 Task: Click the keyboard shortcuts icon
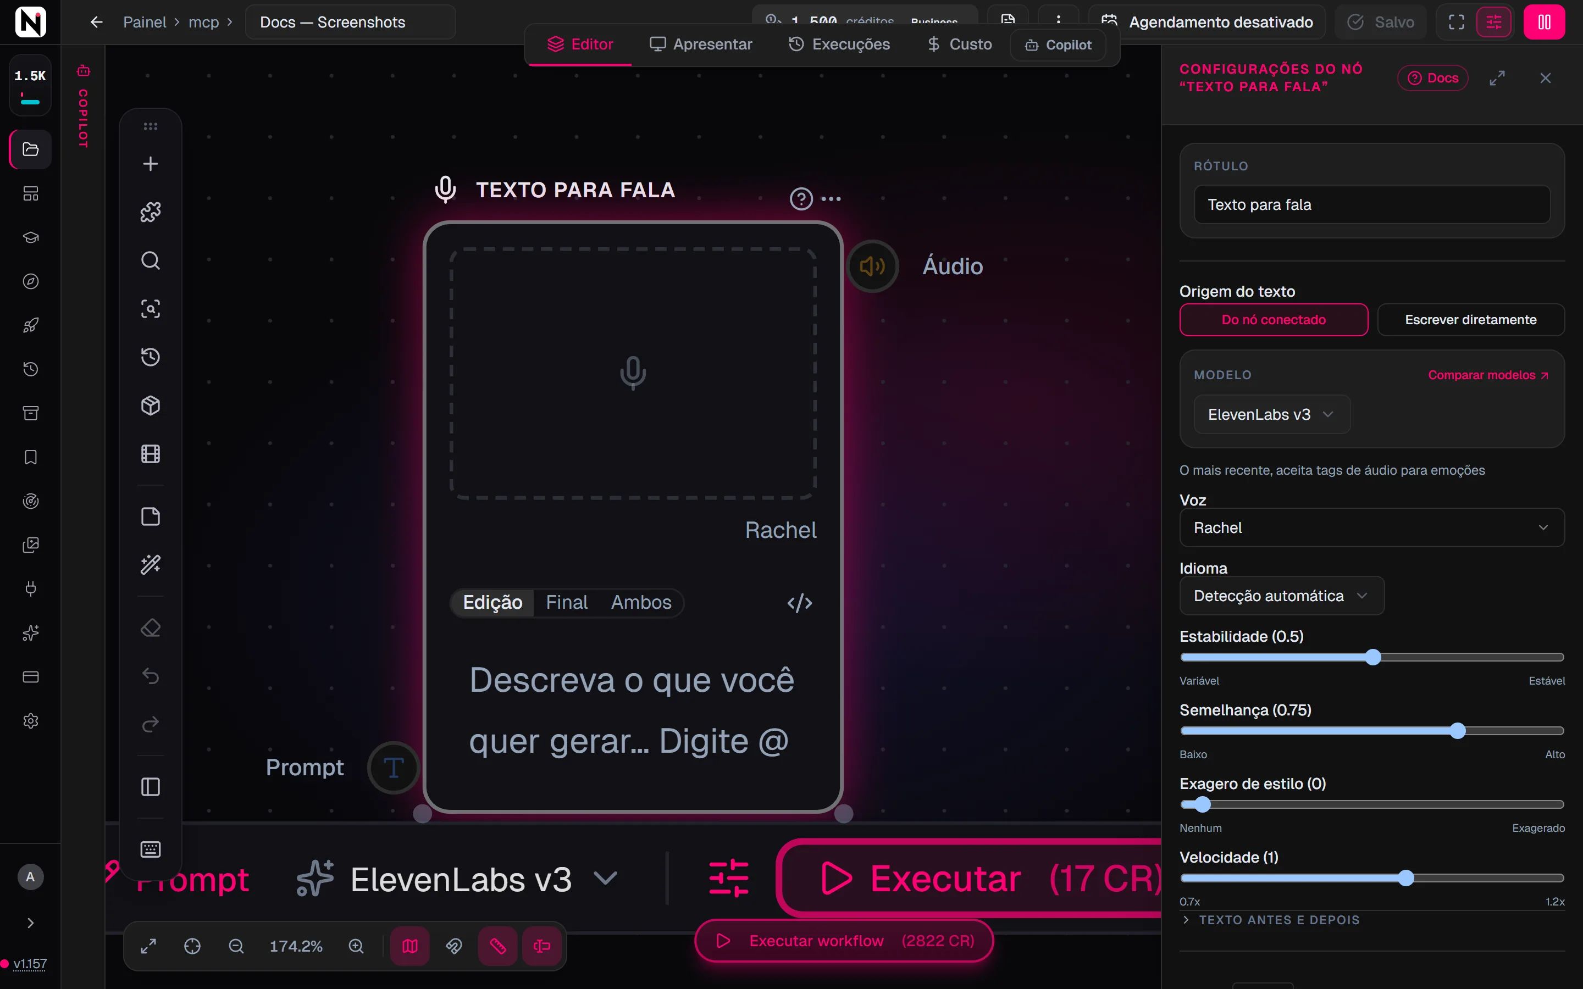click(x=151, y=849)
